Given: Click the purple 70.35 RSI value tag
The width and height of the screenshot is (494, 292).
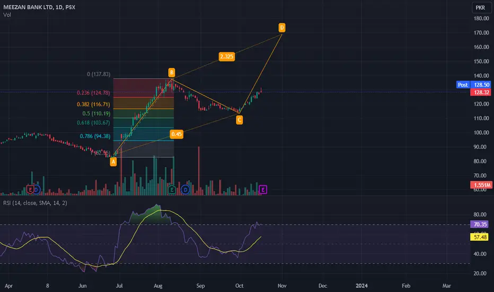Looking at the screenshot, I should (480, 225).
